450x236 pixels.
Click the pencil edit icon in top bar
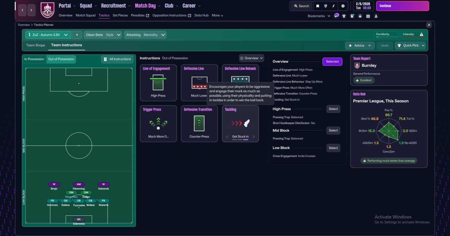(334, 6)
